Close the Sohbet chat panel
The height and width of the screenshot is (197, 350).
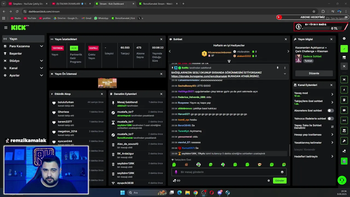pos(286,39)
